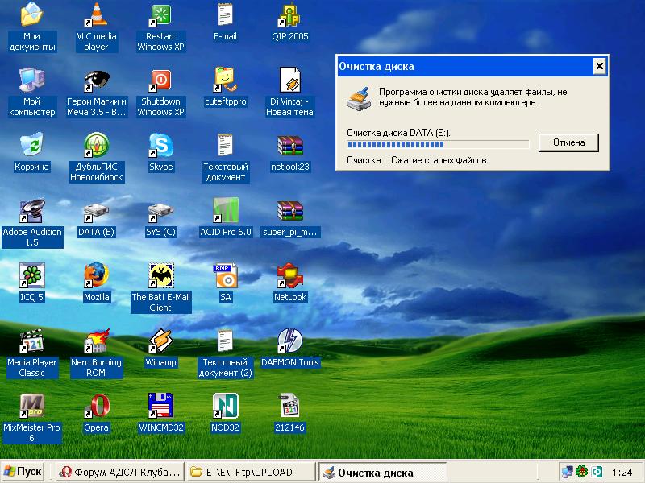Activate Очистка диска taskbar button
This screenshot has height=483, width=645.
coord(382,473)
